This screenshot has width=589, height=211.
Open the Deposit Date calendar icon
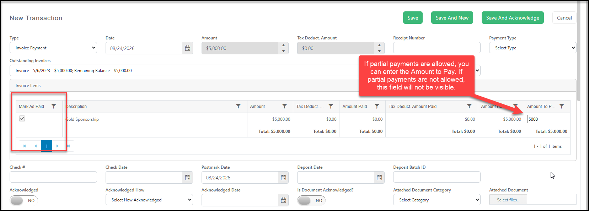(x=379, y=178)
